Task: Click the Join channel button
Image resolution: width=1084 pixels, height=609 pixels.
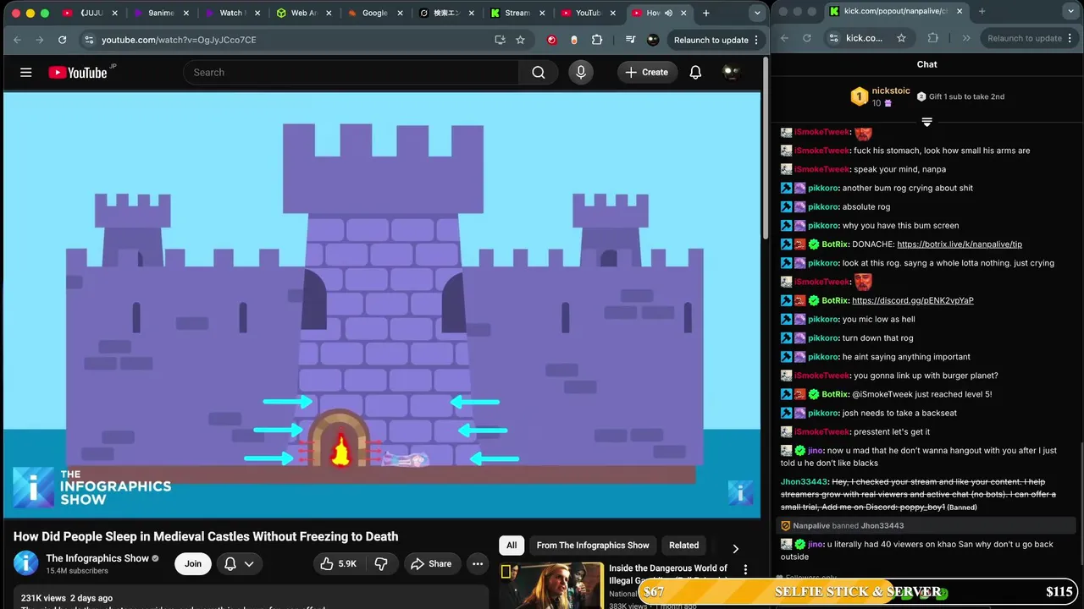Action: tap(193, 564)
